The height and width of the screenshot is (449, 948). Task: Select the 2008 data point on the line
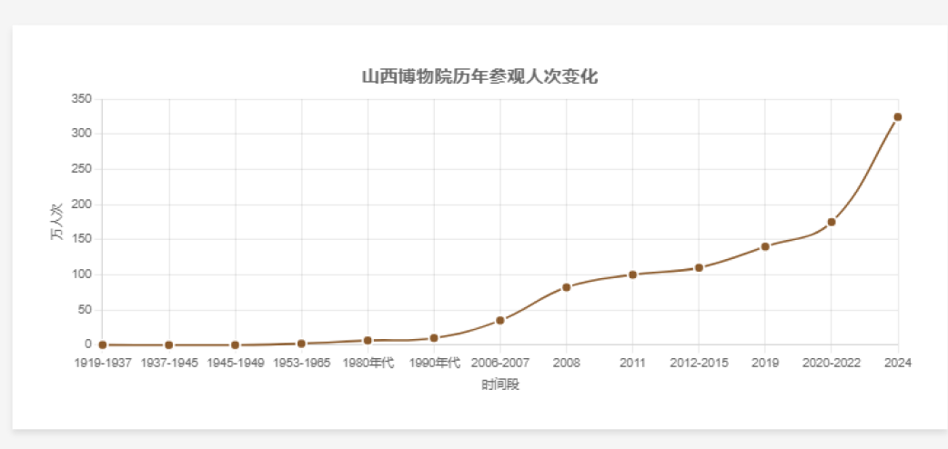tap(566, 287)
